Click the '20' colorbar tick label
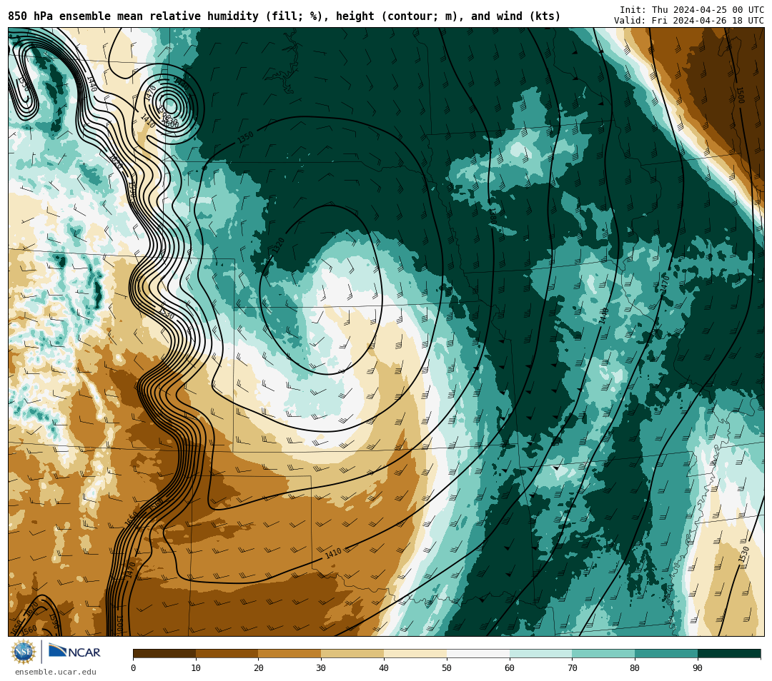The width and height of the screenshot is (772, 681). 259,667
